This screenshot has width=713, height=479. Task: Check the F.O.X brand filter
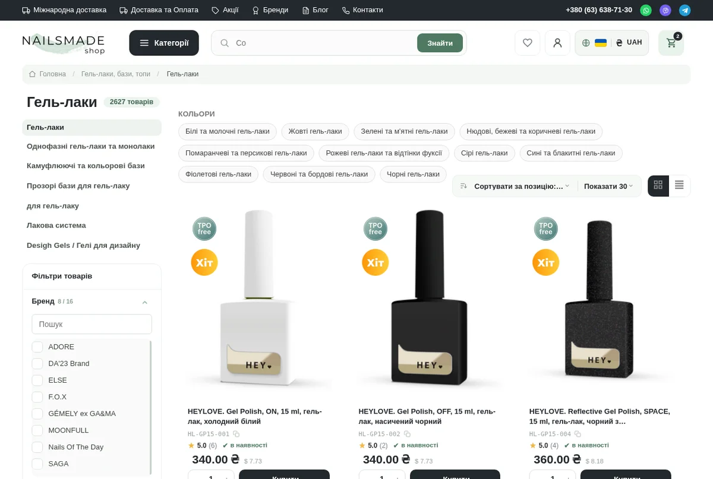pyautogui.click(x=37, y=397)
